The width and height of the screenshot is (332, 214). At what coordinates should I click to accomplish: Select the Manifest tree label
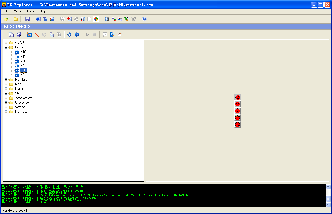21,112
